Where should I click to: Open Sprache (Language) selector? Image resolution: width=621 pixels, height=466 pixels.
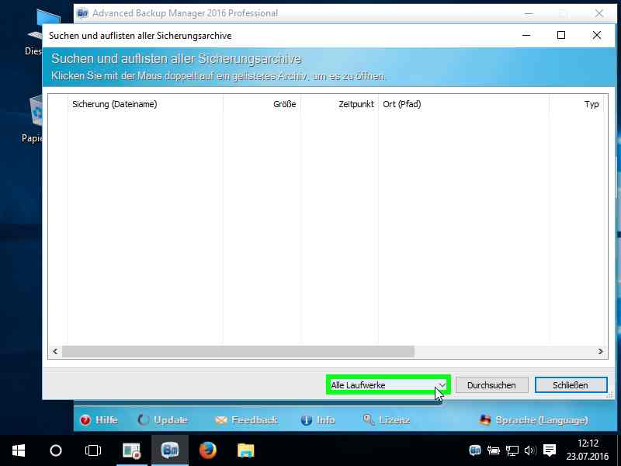(533, 420)
